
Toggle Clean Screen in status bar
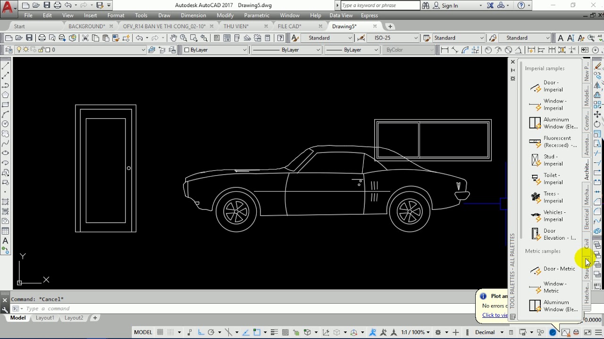[587, 332]
